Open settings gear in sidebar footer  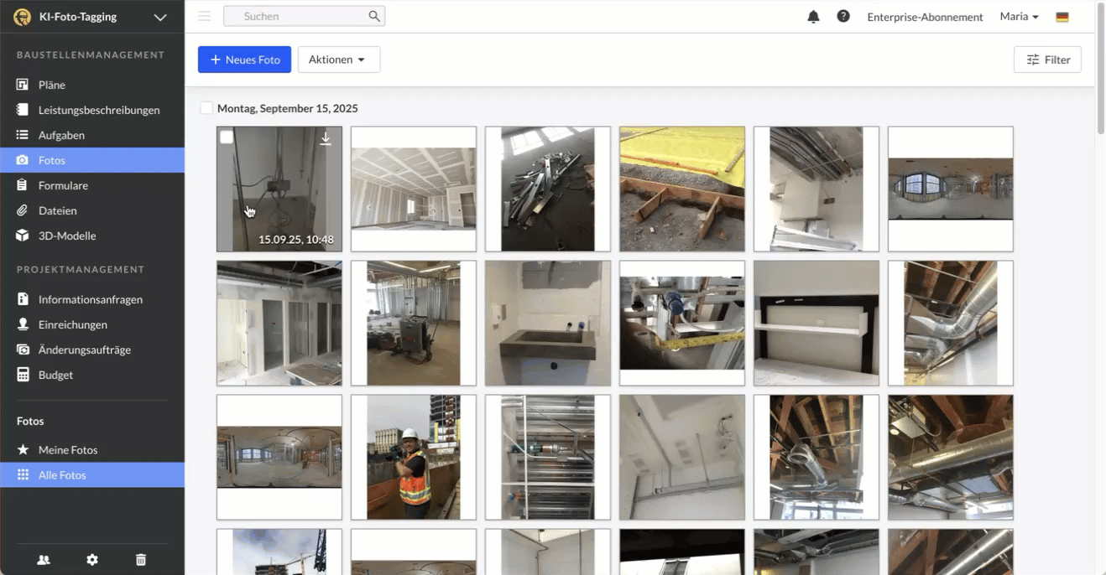click(x=92, y=560)
